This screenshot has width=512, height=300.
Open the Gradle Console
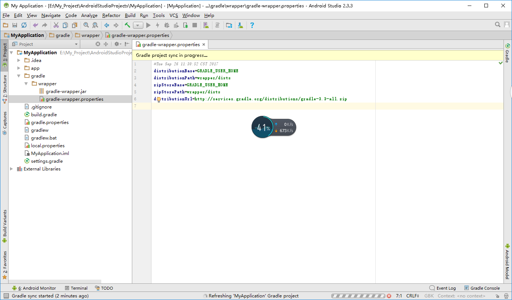482,288
